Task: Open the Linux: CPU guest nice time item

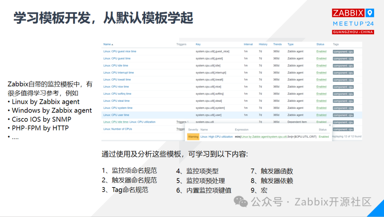Action: coord(120,52)
